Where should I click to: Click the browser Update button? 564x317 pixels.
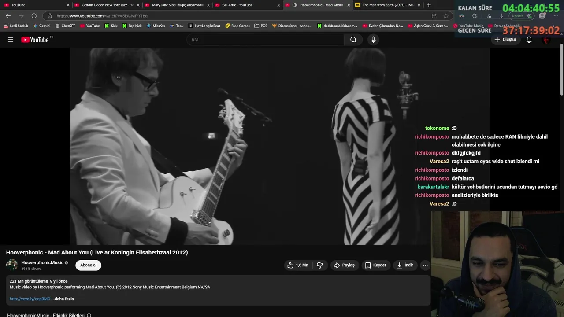point(521,16)
